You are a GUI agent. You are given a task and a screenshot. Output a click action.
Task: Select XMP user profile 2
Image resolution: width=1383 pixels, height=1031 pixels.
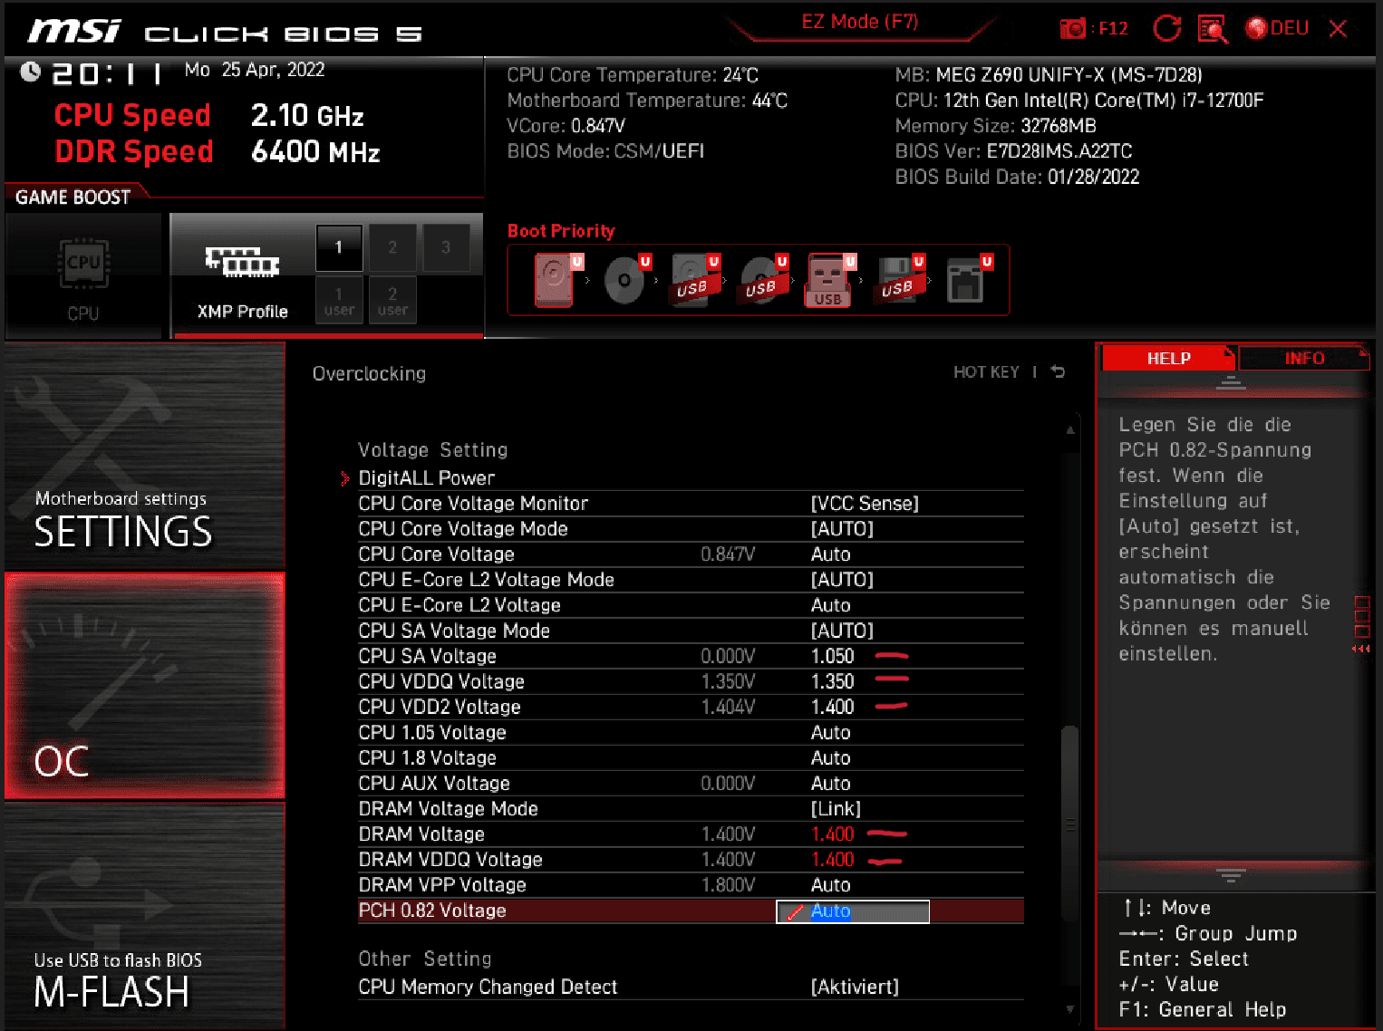point(392,300)
